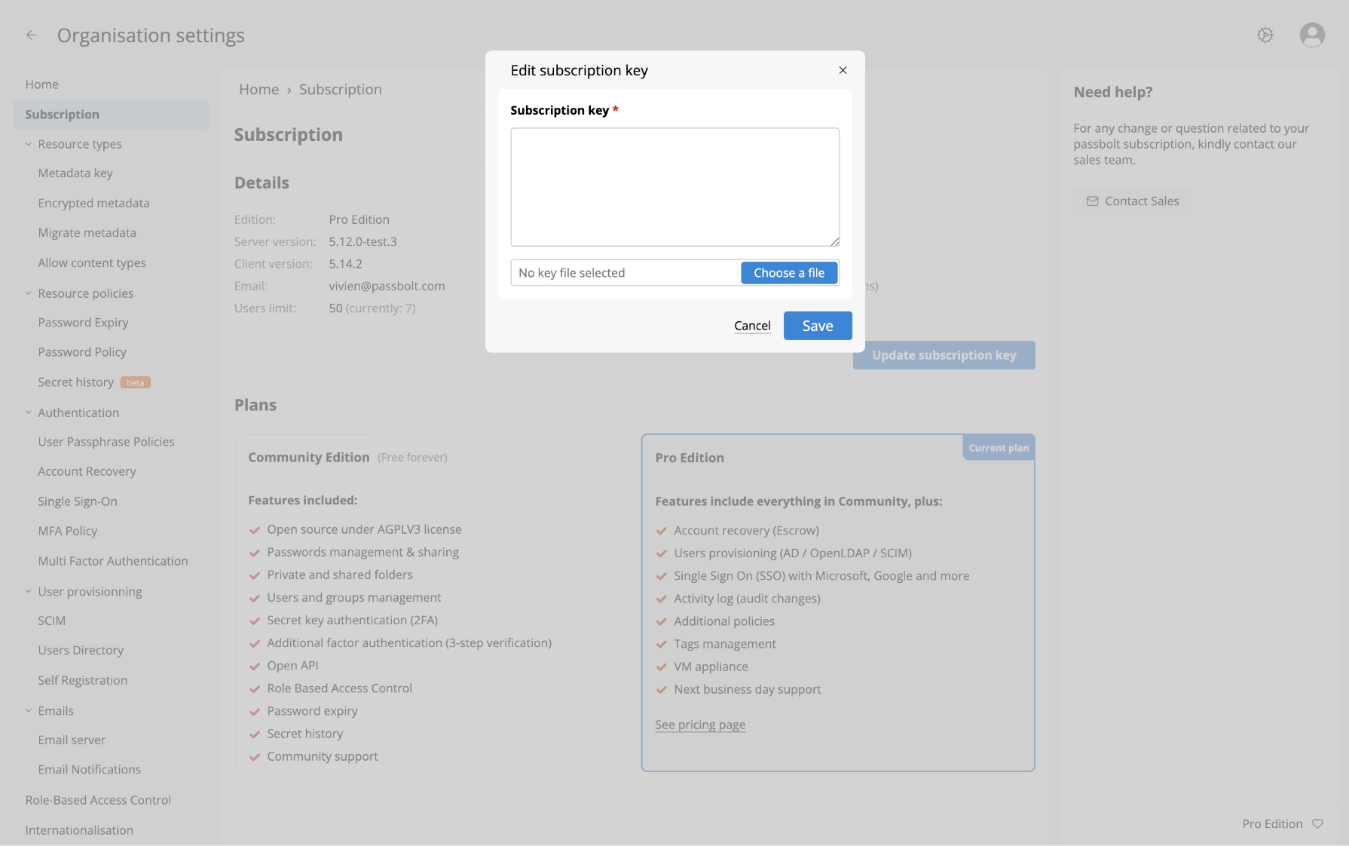Open Email Notifications settings
Image resolution: width=1349 pixels, height=846 pixels.
click(x=90, y=770)
